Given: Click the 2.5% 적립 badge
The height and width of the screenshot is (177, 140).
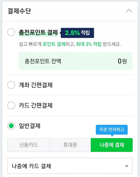Looking at the screenshot, I should click(77, 33).
